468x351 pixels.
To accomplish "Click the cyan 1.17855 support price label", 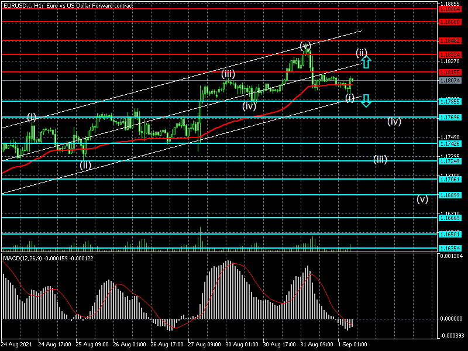I will 453,101.
